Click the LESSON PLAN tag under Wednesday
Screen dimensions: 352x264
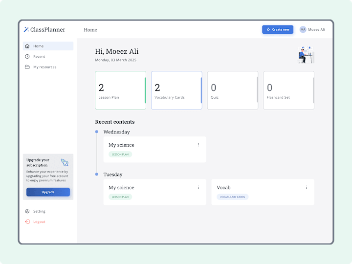[x=120, y=154]
